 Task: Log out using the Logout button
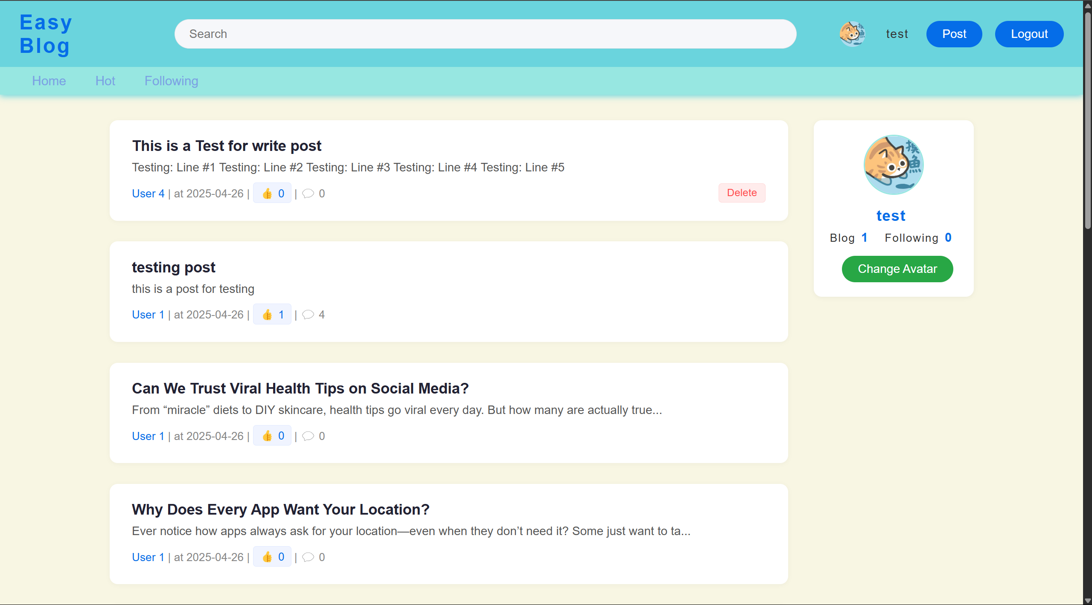tap(1029, 34)
